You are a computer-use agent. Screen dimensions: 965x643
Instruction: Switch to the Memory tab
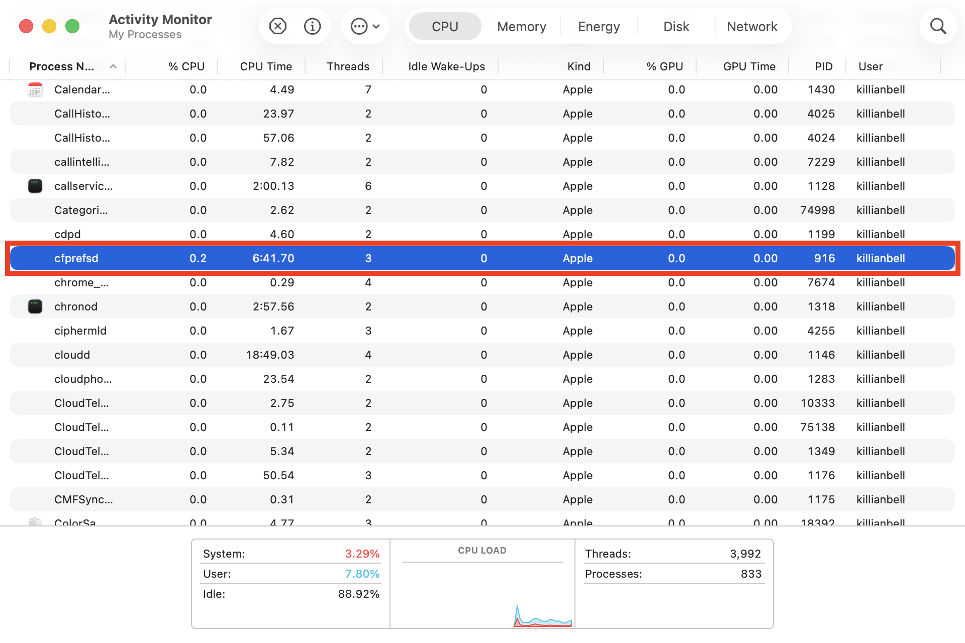point(521,26)
